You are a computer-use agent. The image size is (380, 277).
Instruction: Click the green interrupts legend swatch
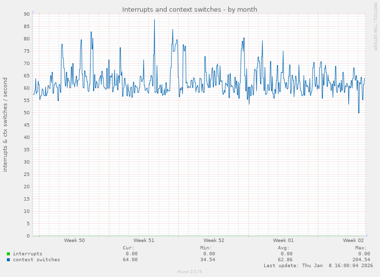coord(8,254)
